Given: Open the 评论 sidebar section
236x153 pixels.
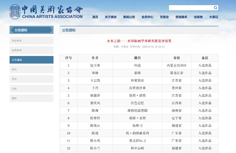Looking at the screenshot, I should click(x=32, y=79).
